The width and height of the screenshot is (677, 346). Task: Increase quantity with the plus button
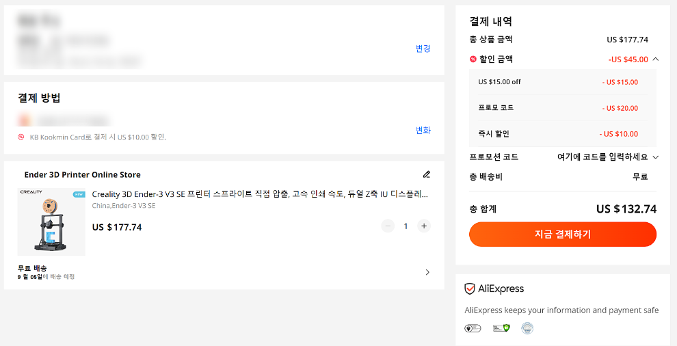coord(424,226)
